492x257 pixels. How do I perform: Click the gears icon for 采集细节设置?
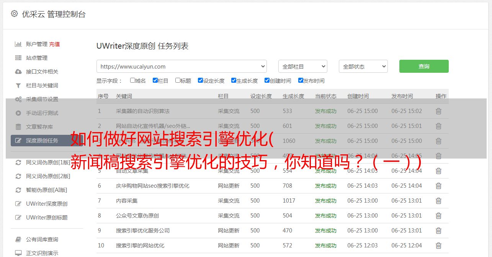(18, 99)
